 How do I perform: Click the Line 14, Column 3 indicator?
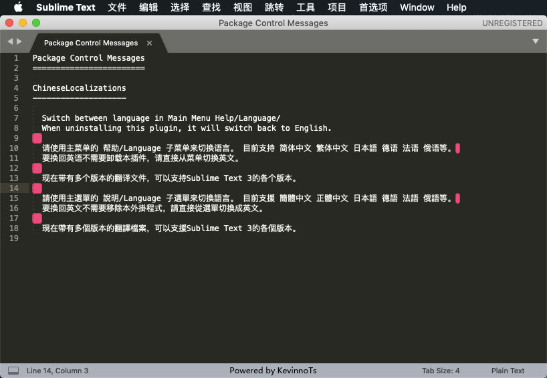[58, 371]
